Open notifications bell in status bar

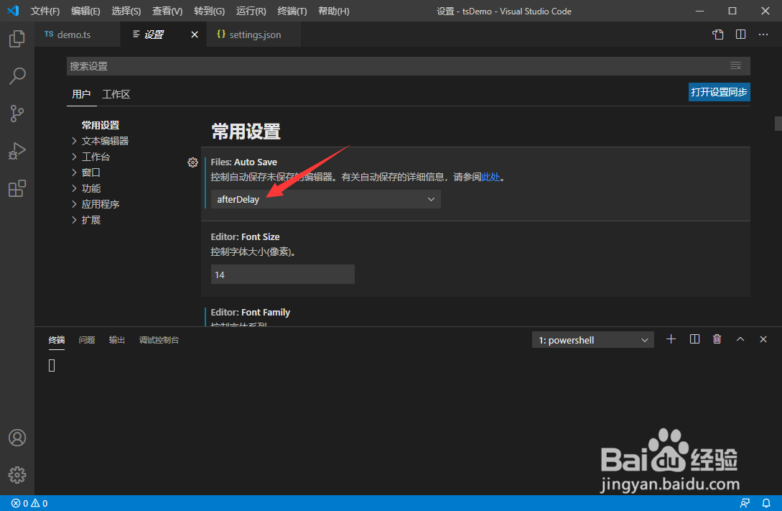(x=766, y=503)
